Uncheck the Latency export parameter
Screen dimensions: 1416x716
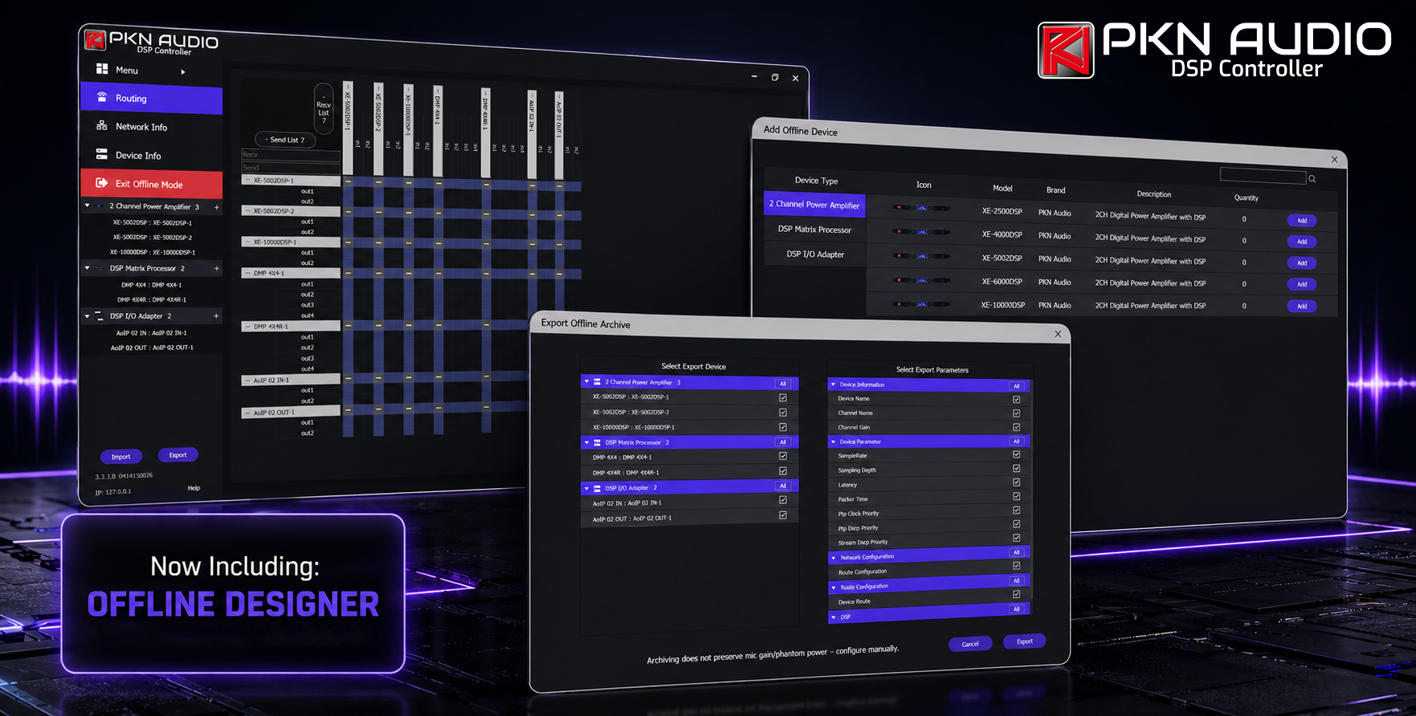1017,482
